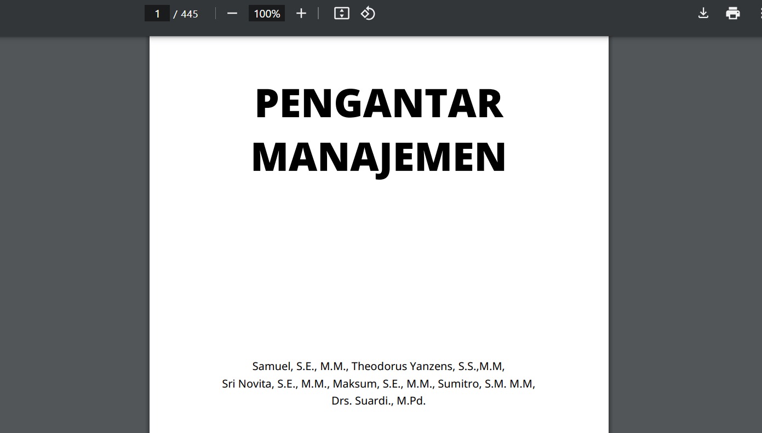Screen dimensions: 762x433
Task: Click author name Sumitro, S.M. M.M
Action: [485, 384]
